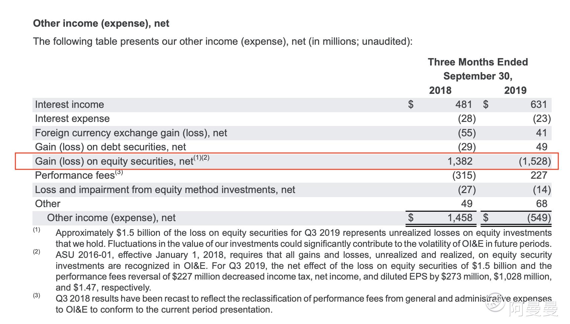Click the "Other income (expense), net" heading
Image resolution: width=570 pixels, height=324 pixels.
click(101, 23)
